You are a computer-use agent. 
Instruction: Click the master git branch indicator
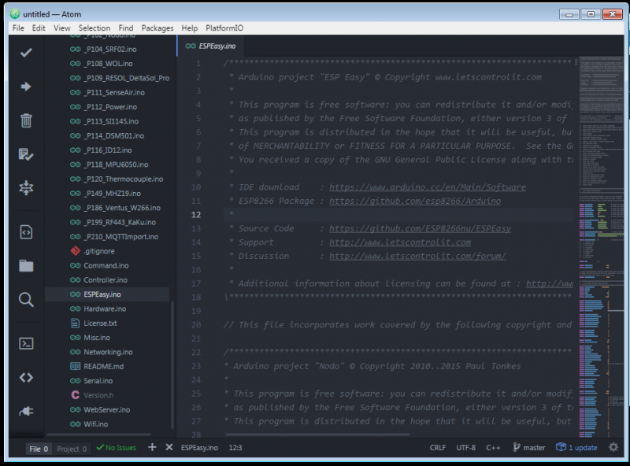coord(529,448)
